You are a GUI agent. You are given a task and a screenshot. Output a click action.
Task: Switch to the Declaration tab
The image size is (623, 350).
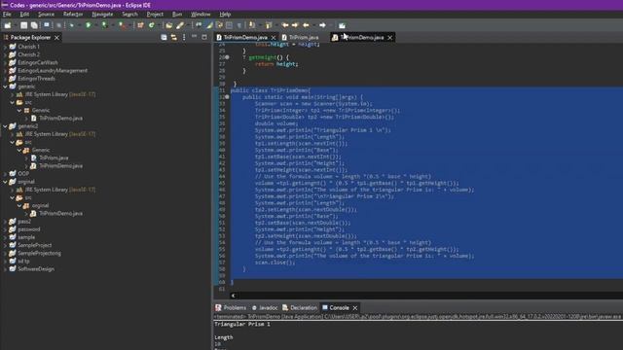pos(300,307)
